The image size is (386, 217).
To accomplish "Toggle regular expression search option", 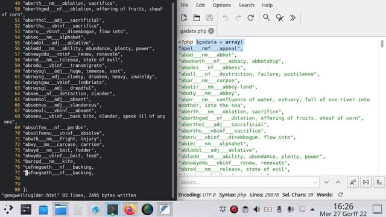I will tap(379, 182).
